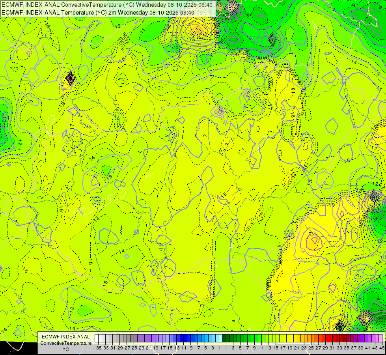Screen dimensions: 386x355
Task: Click the '45' value on the legend scale
Action: (x=382, y=348)
